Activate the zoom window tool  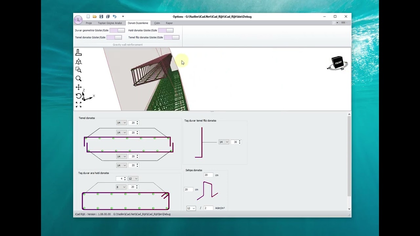tap(78, 70)
